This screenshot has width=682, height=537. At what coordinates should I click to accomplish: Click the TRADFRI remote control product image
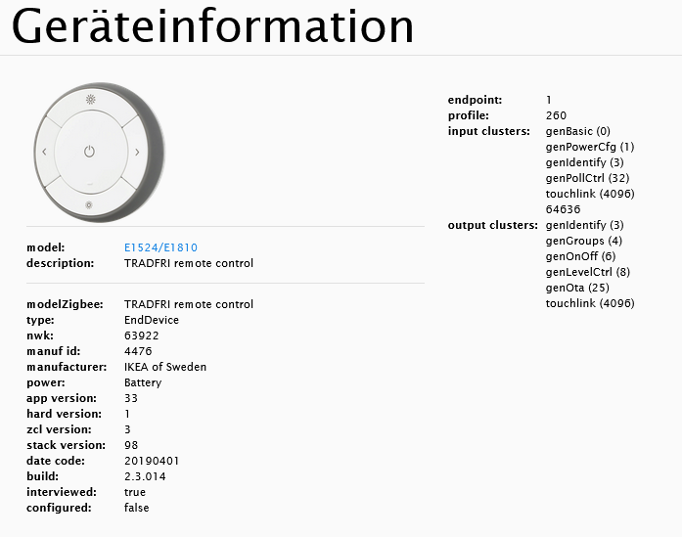pos(100,153)
